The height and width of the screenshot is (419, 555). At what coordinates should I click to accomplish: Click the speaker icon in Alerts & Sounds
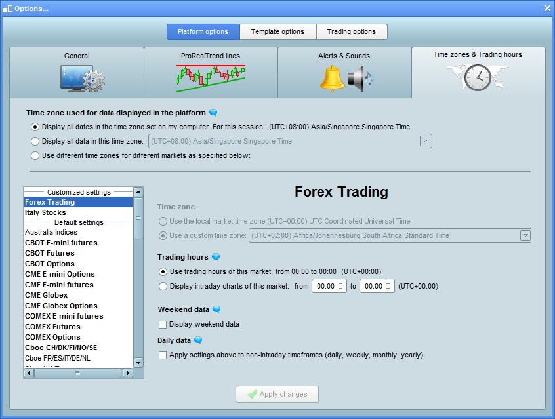click(360, 79)
